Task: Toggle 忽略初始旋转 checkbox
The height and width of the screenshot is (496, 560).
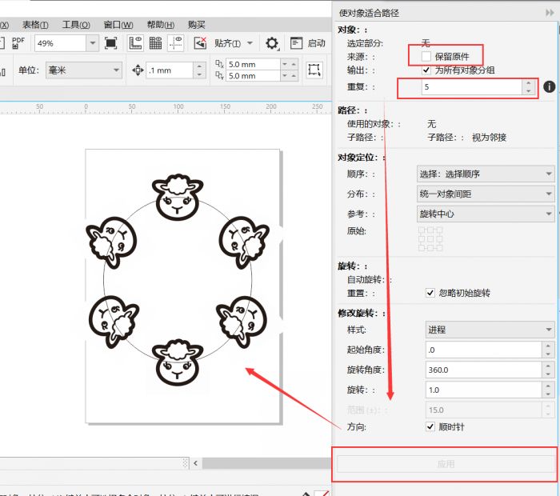Action: [x=431, y=293]
